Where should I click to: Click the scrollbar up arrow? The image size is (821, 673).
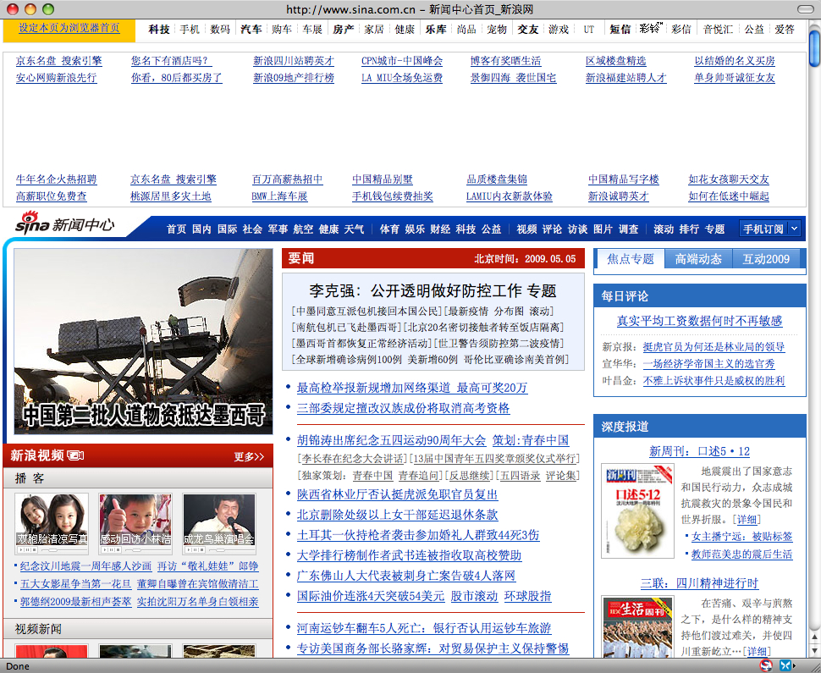[815, 637]
